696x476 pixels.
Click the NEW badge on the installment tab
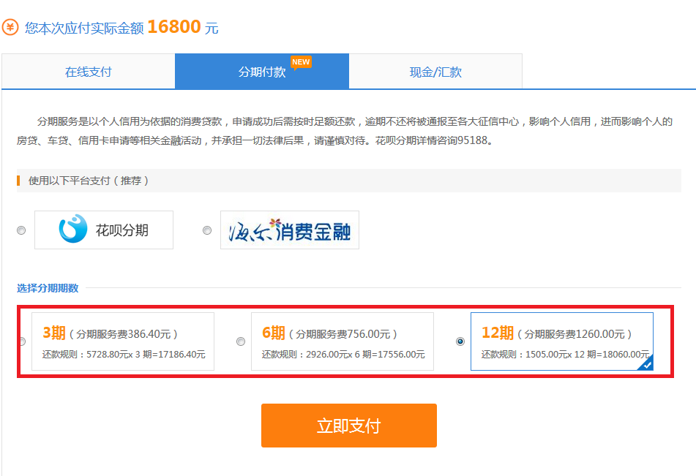[x=301, y=62]
